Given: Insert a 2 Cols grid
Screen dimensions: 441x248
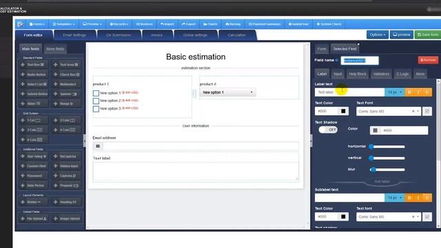Looking at the screenshot, I should tap(67, 120).
